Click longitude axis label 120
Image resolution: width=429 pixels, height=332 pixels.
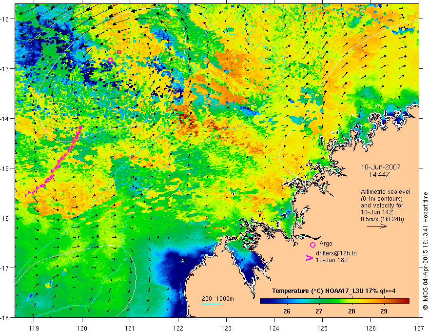coord(82,328)
